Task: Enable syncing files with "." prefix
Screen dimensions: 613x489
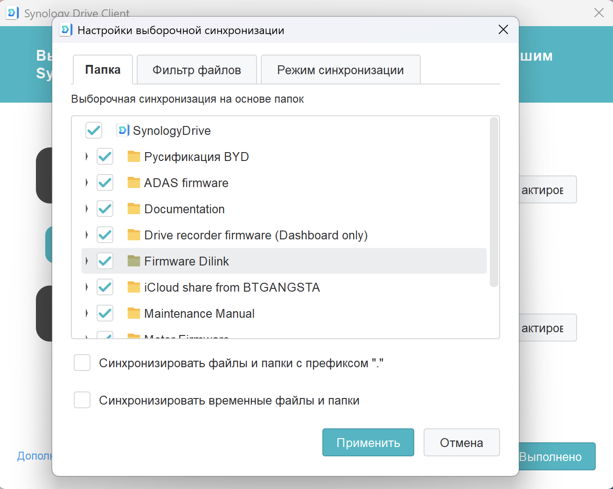Action: point(82,363)
